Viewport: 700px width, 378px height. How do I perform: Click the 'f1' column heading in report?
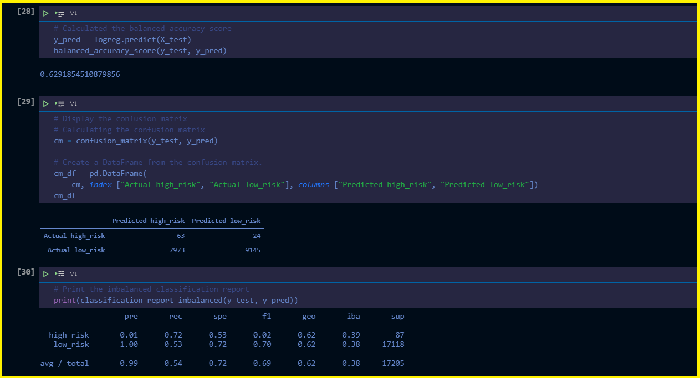[267, 317]
